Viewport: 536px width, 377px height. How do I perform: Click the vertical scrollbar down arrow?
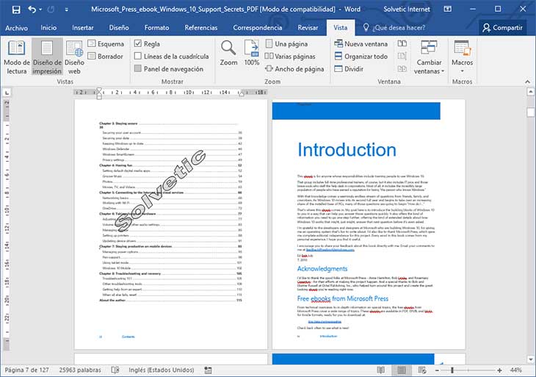click(x=531, y=359)
